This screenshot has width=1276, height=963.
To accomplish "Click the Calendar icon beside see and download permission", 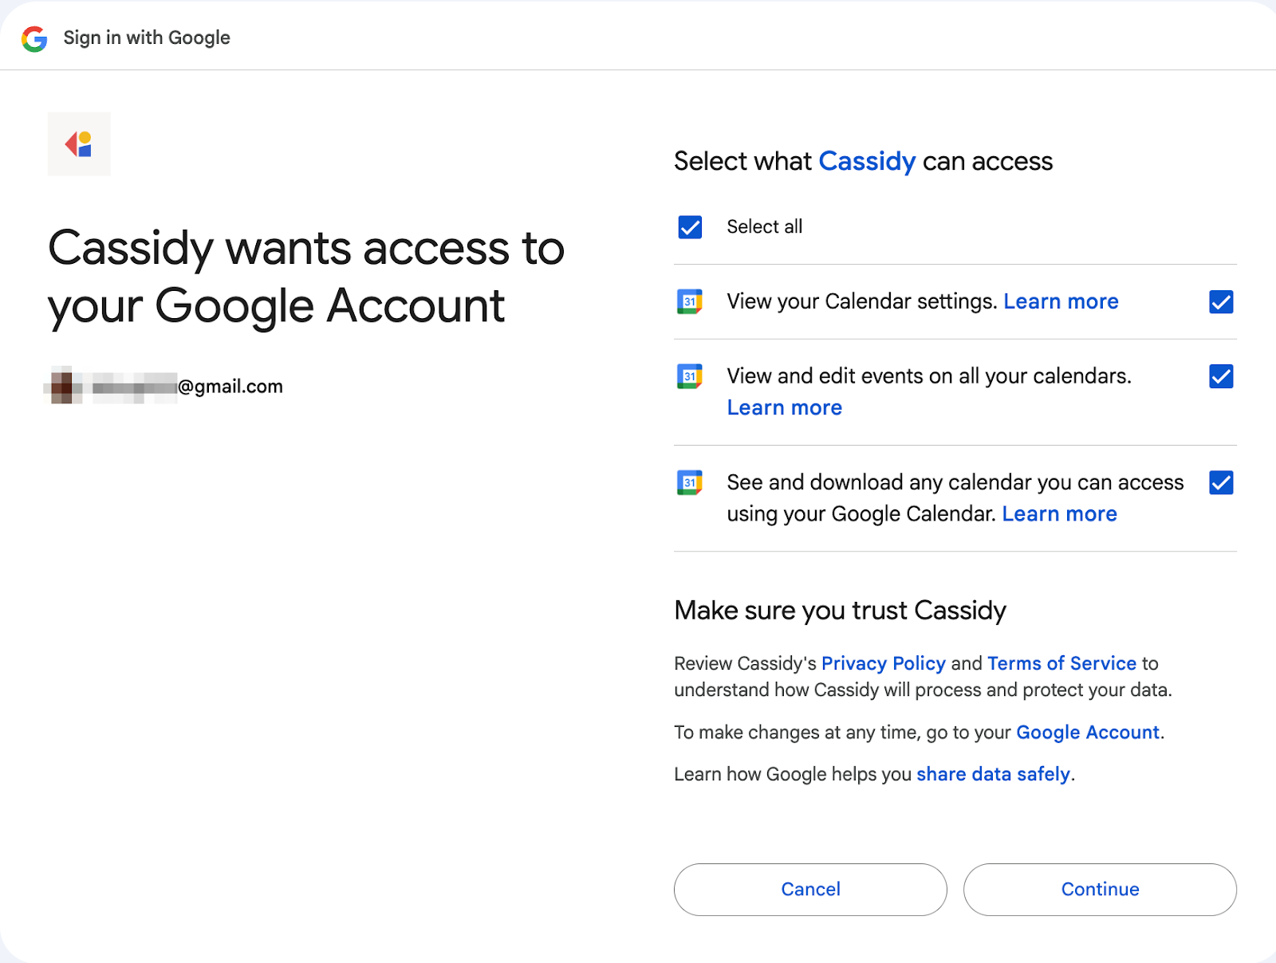I will [x=691, y=482].
